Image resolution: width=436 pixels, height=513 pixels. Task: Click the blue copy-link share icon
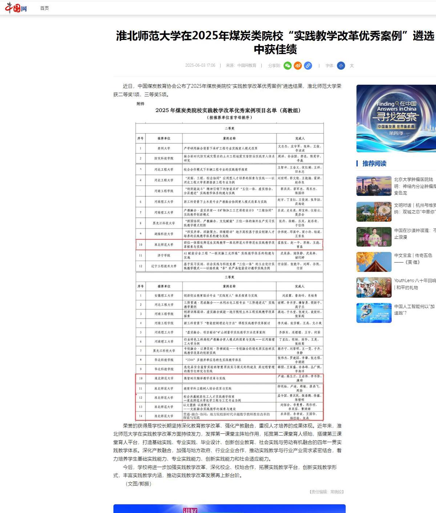click(308, 65)
